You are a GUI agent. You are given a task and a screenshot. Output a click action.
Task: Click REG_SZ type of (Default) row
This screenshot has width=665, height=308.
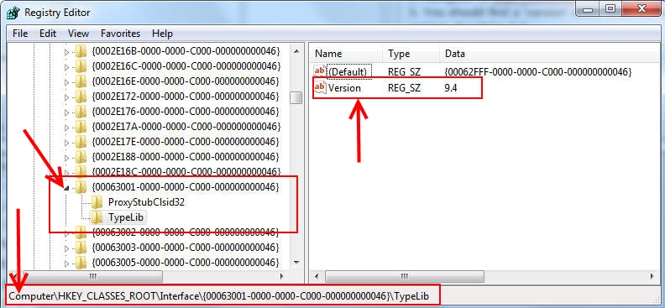[404, 72]
